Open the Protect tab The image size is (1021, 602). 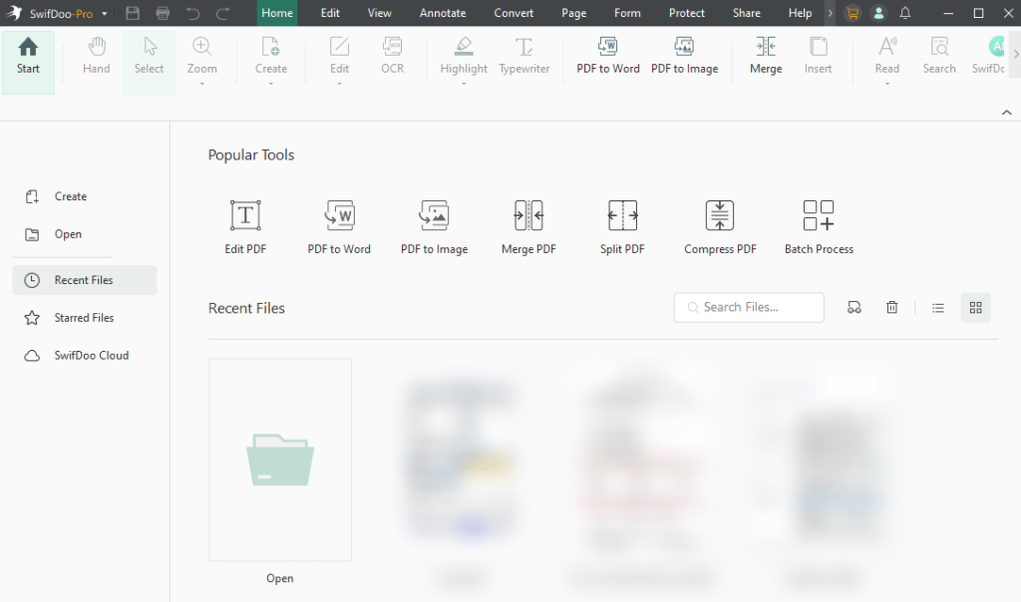coord(686,13)
